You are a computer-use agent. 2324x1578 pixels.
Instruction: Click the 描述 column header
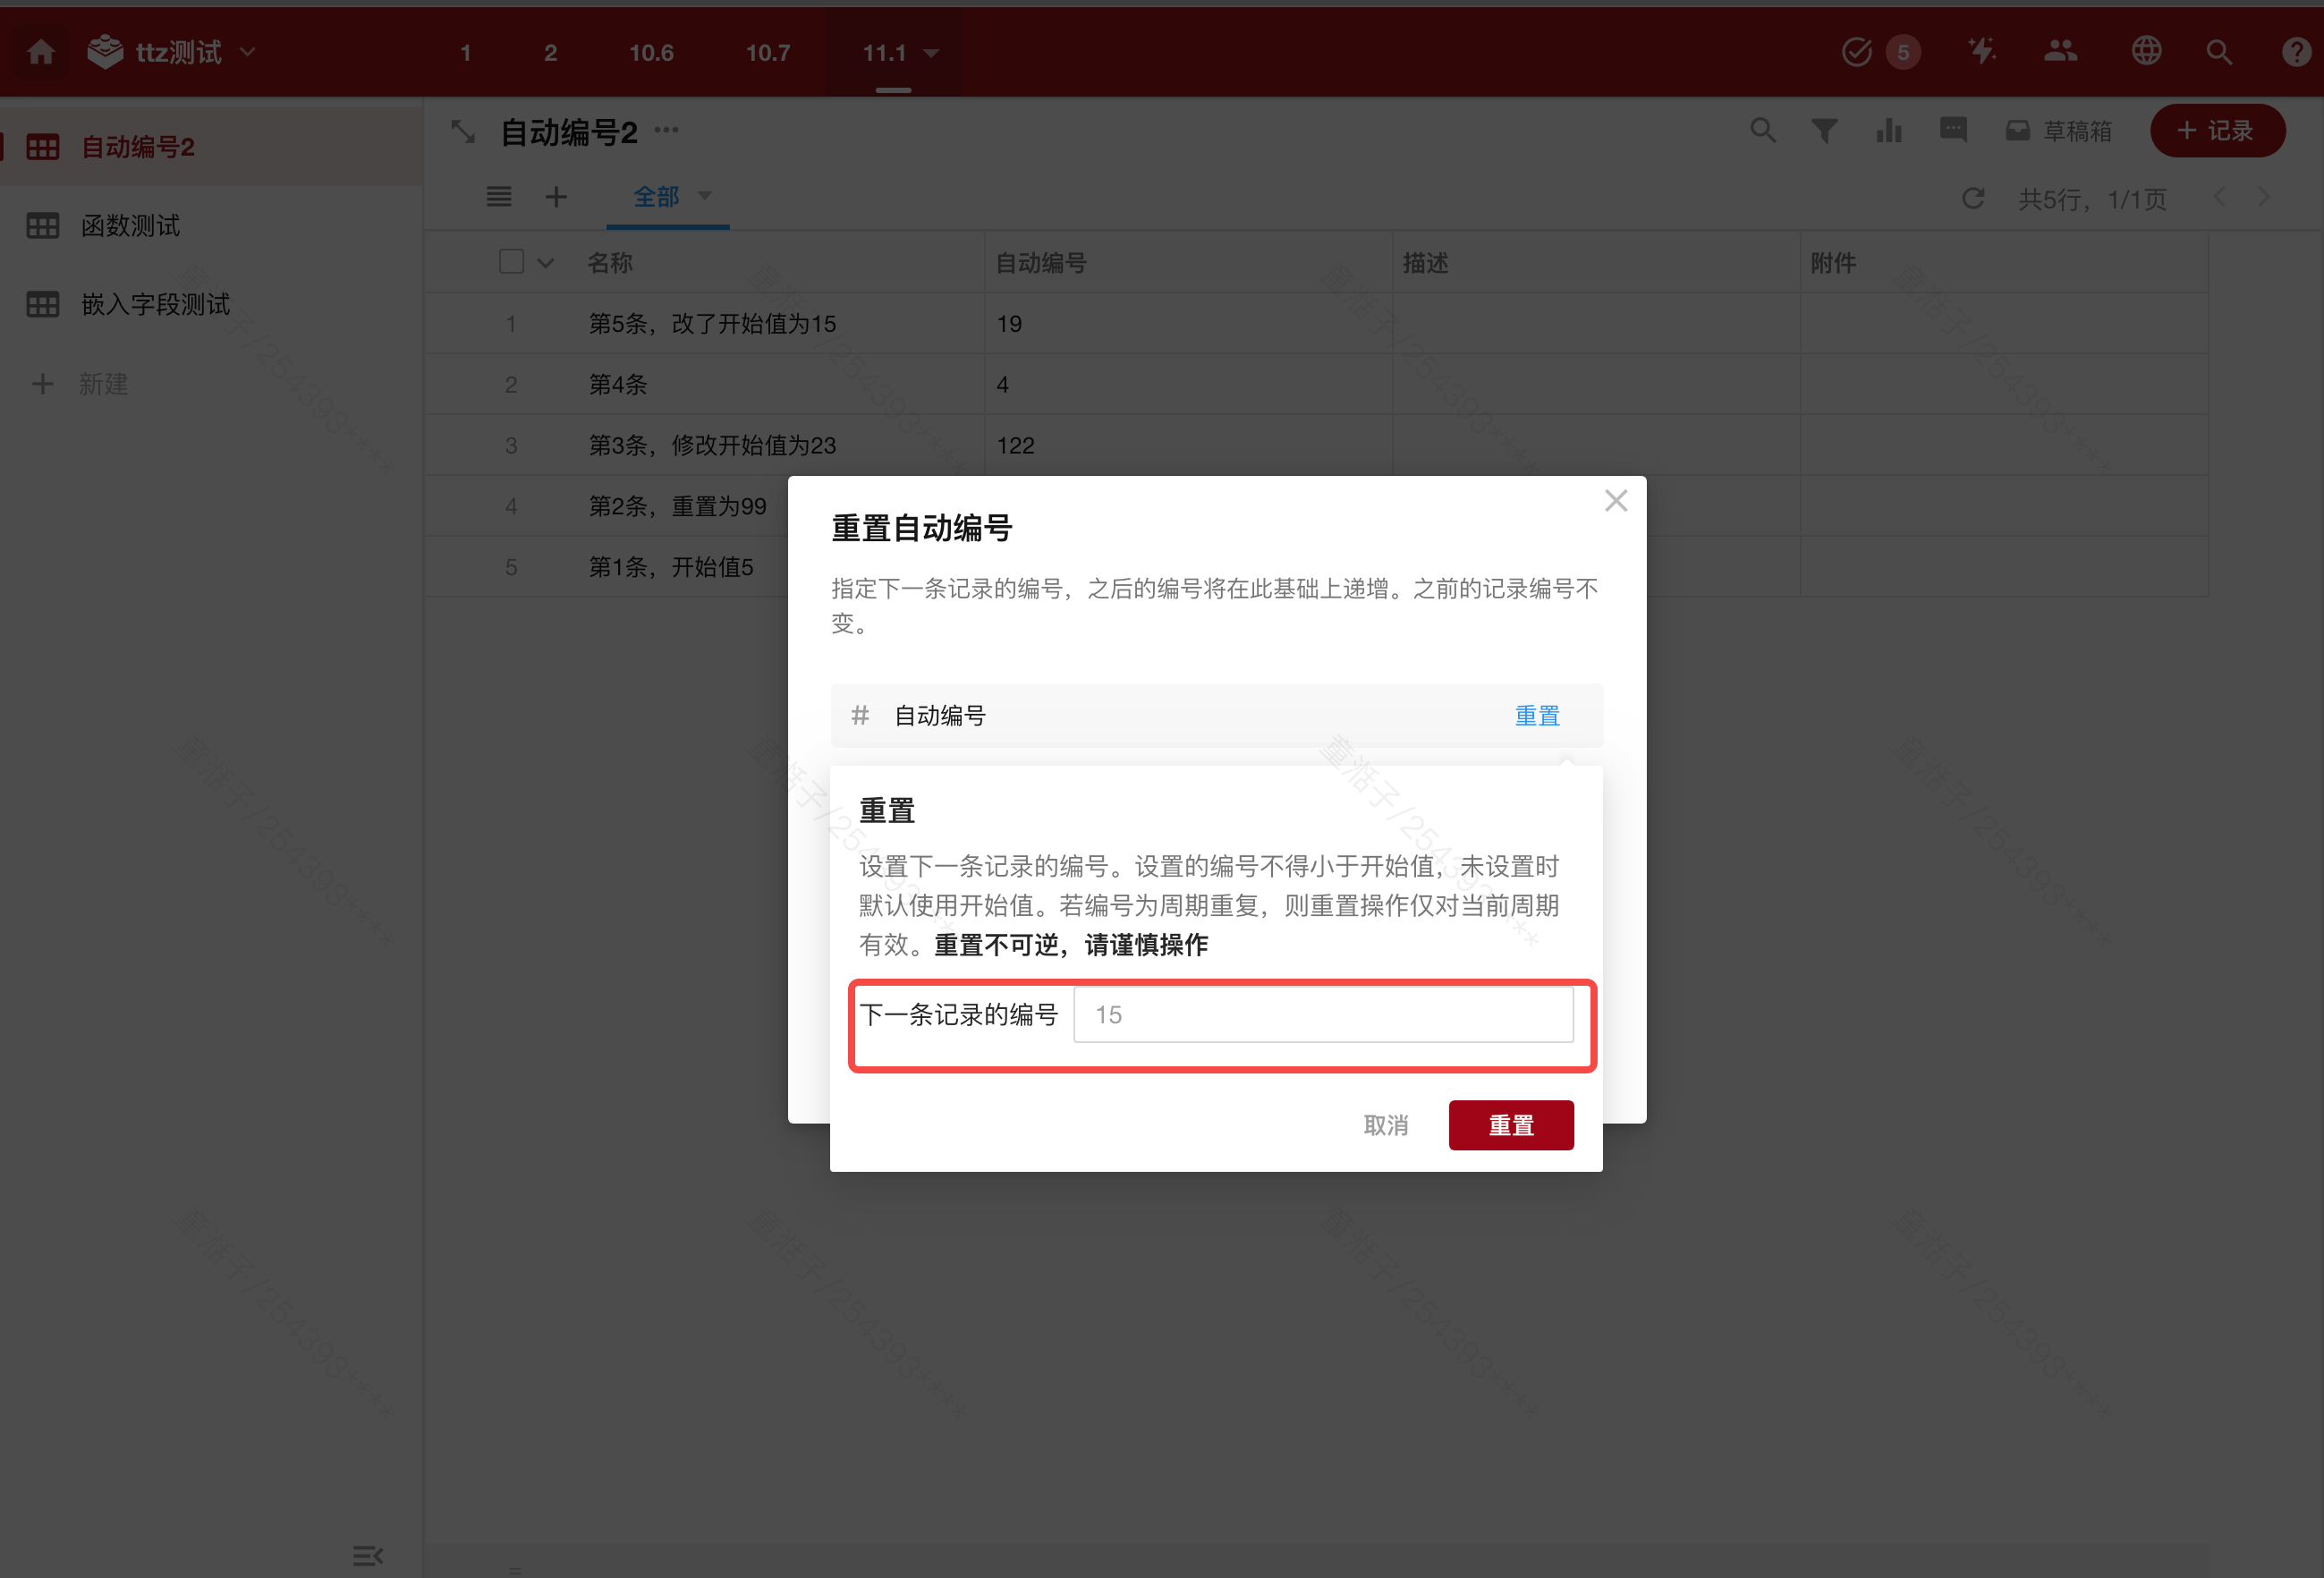(x=1426, y=263)
